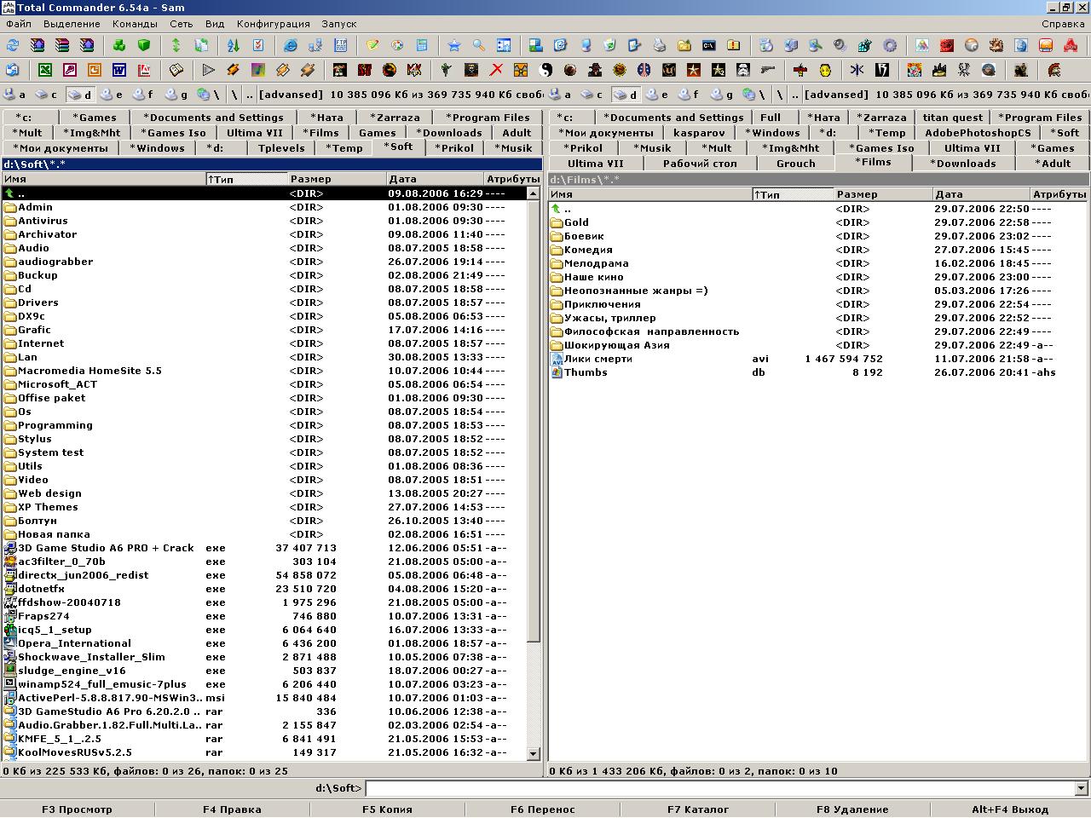Switch right panel to drive g
This screenshot has height=818, width=1091.
tap(723, 95)
